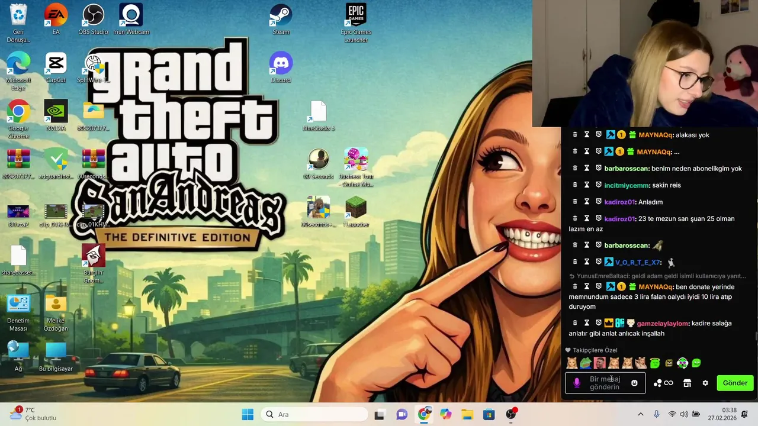Click the purple microphone icon in chat box
The height and width of the screenshot is (426, 758).
[x=577, y=383]
